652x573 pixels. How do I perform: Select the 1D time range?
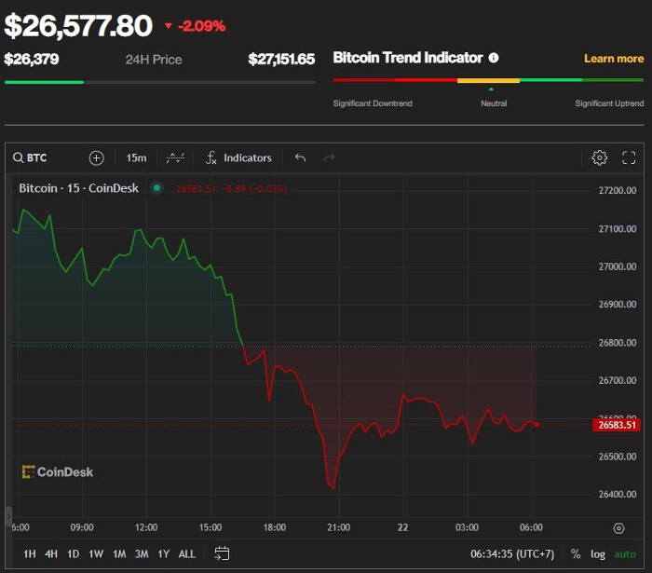tap(74, 553)
